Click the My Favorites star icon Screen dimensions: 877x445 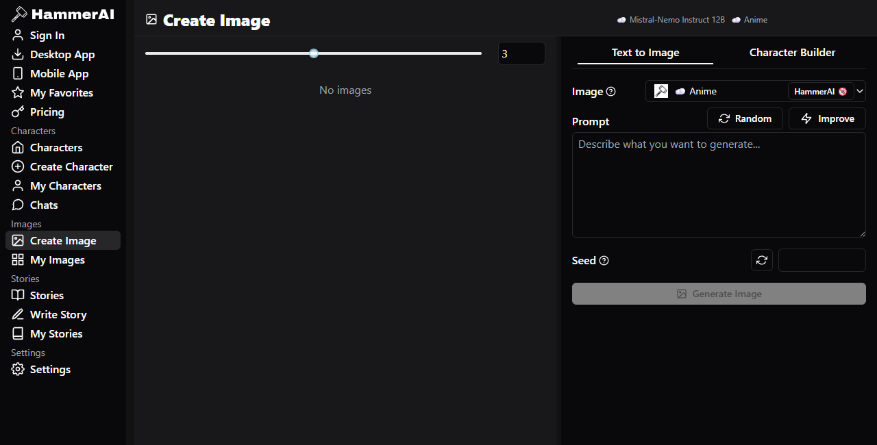pyautogui.click(x=18, y=92)
